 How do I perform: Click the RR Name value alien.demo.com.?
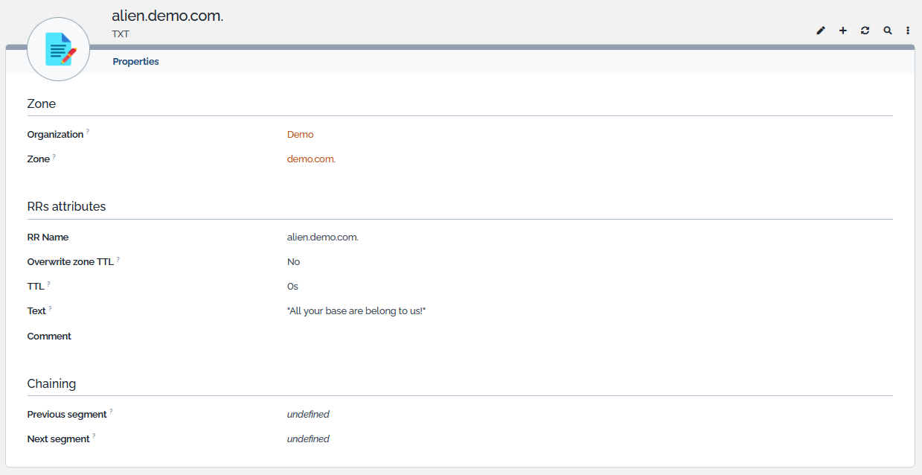(322, 238)
